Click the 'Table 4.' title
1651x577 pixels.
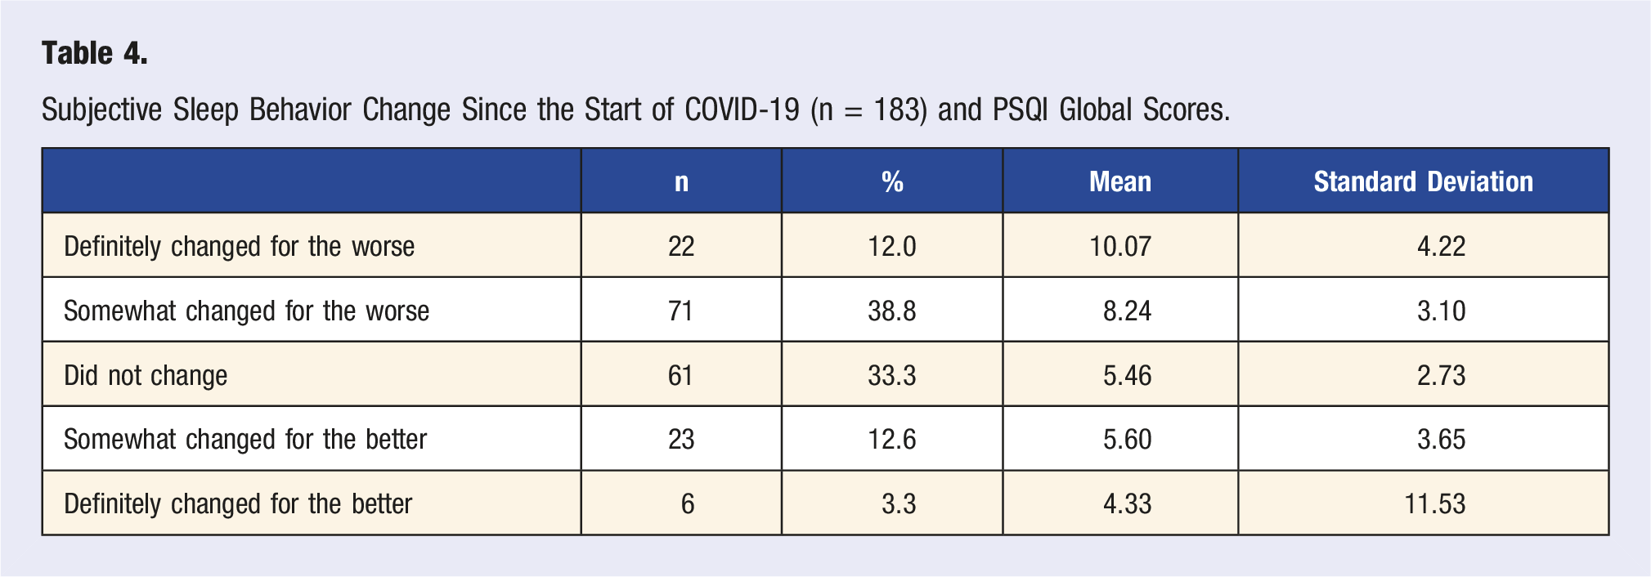[95, 54]
